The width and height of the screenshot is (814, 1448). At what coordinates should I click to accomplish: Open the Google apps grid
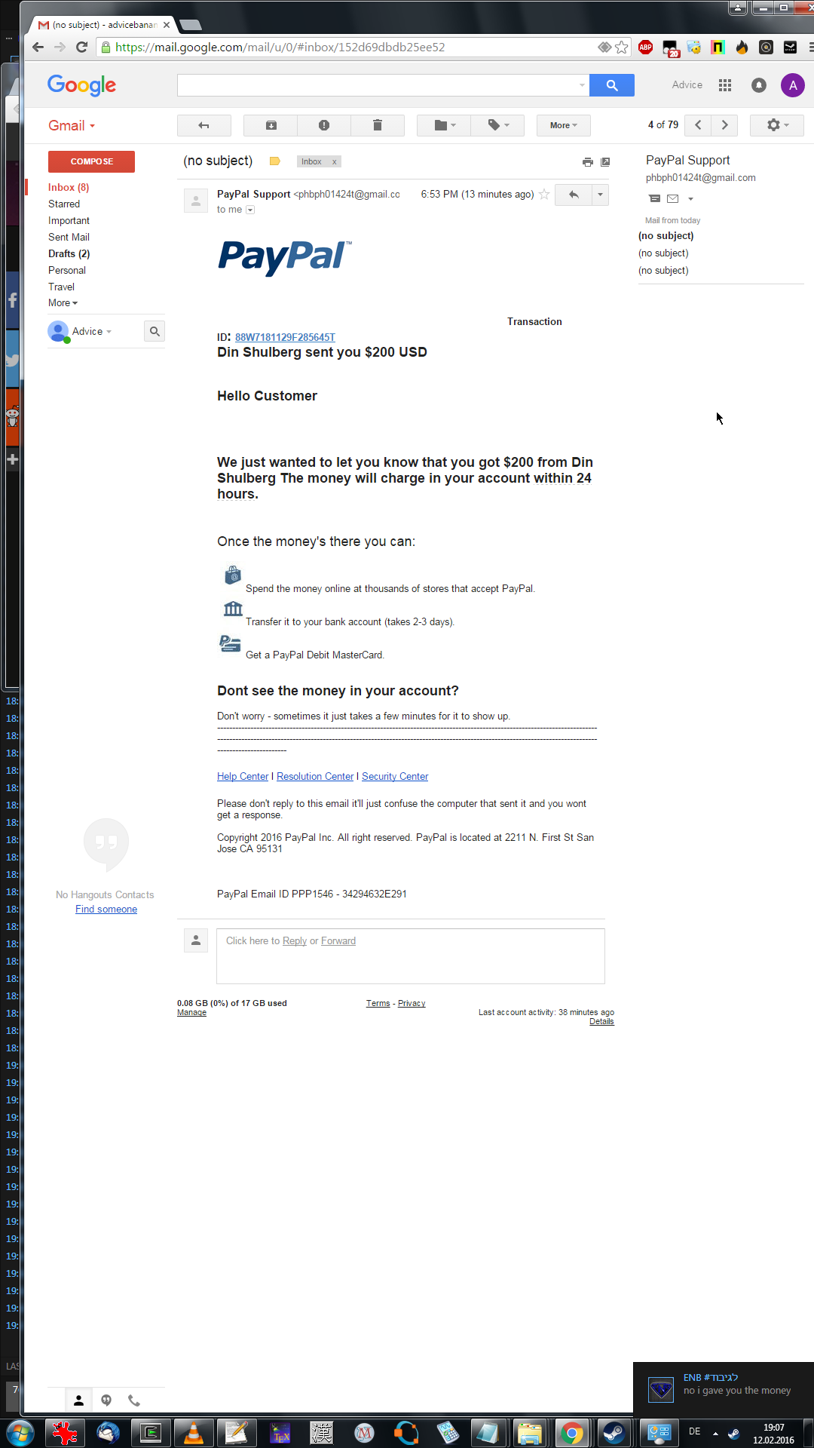[x=725, y=85]
